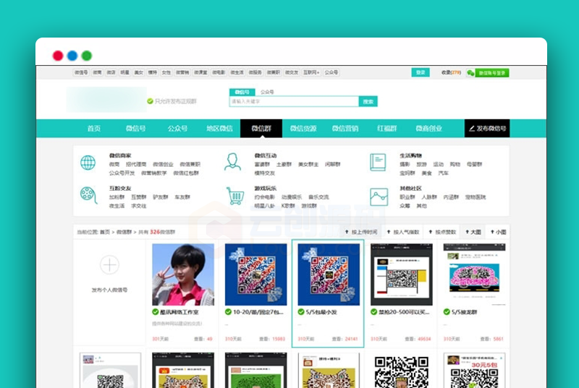Viewport: 579px width, 388px height.
Task: Click the book icon beside 生活购物
Action: click(x=378, y=163)
